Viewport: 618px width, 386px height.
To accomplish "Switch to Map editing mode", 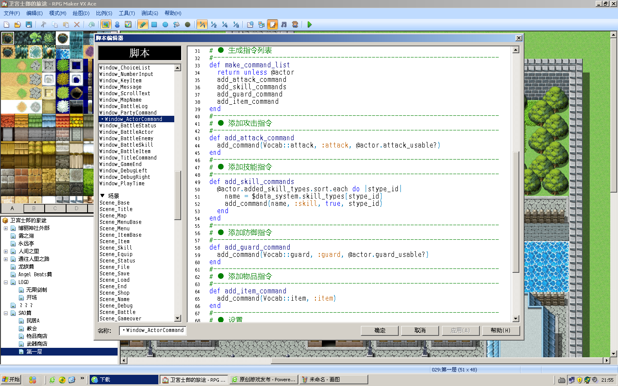I will [x=106, y=25].
